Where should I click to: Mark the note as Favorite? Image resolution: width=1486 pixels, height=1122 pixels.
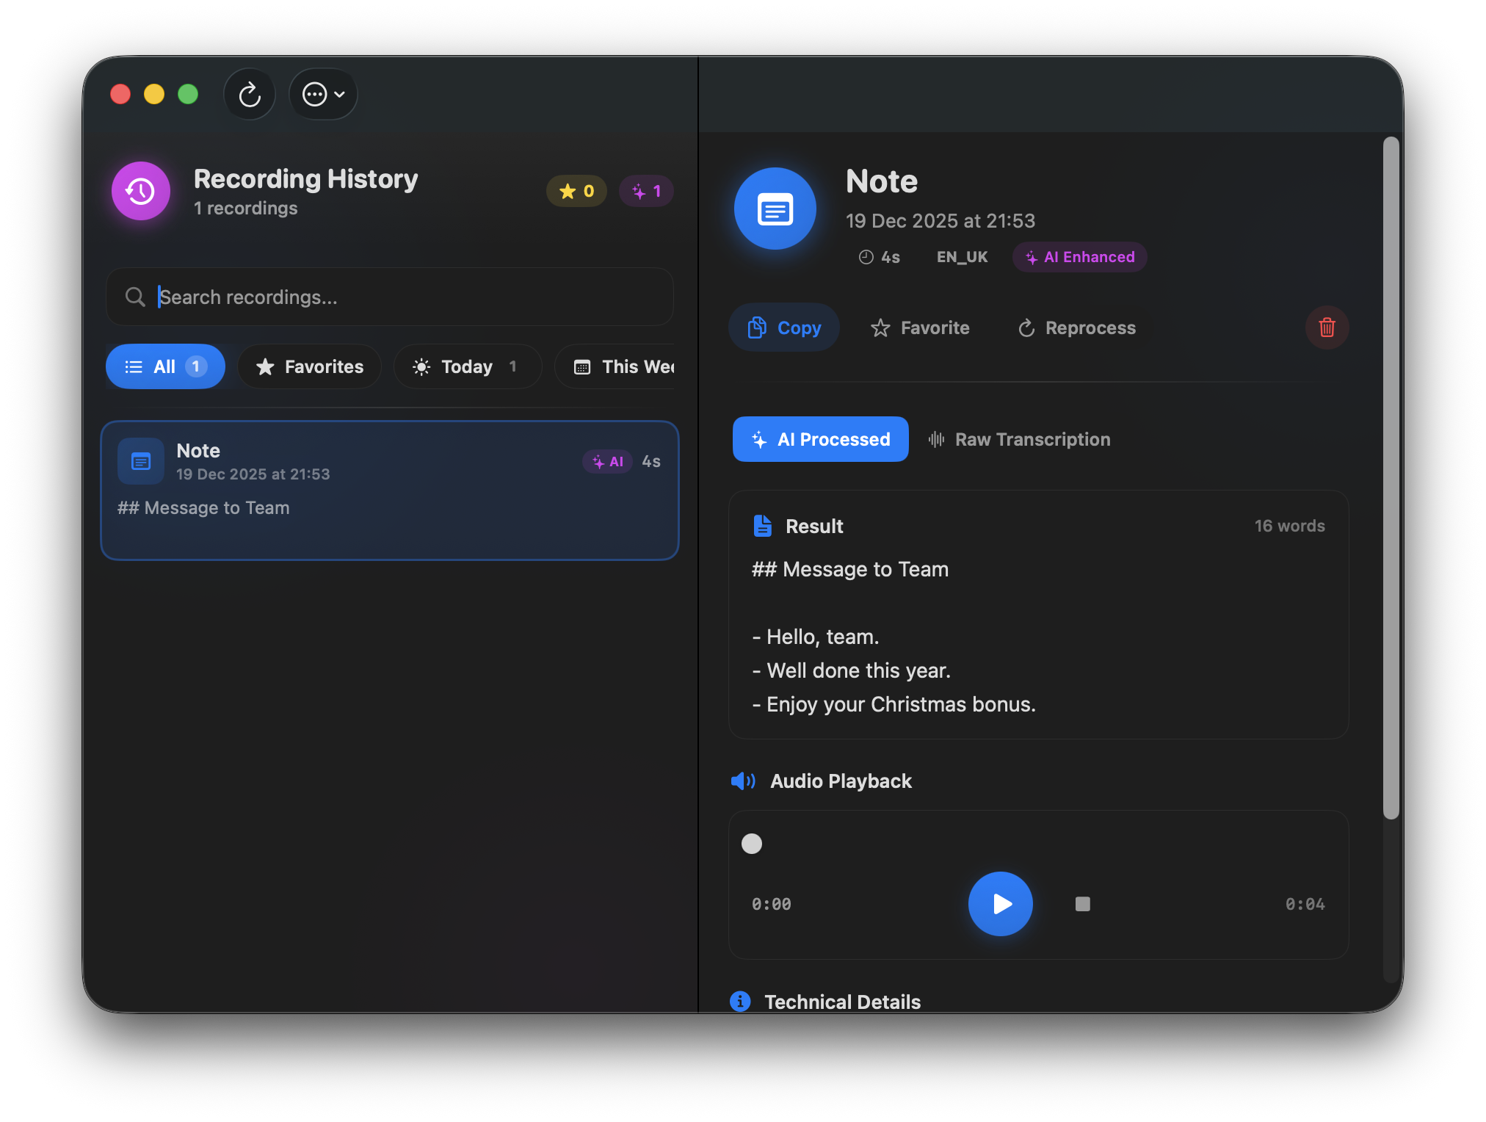(x=920, y=327)
